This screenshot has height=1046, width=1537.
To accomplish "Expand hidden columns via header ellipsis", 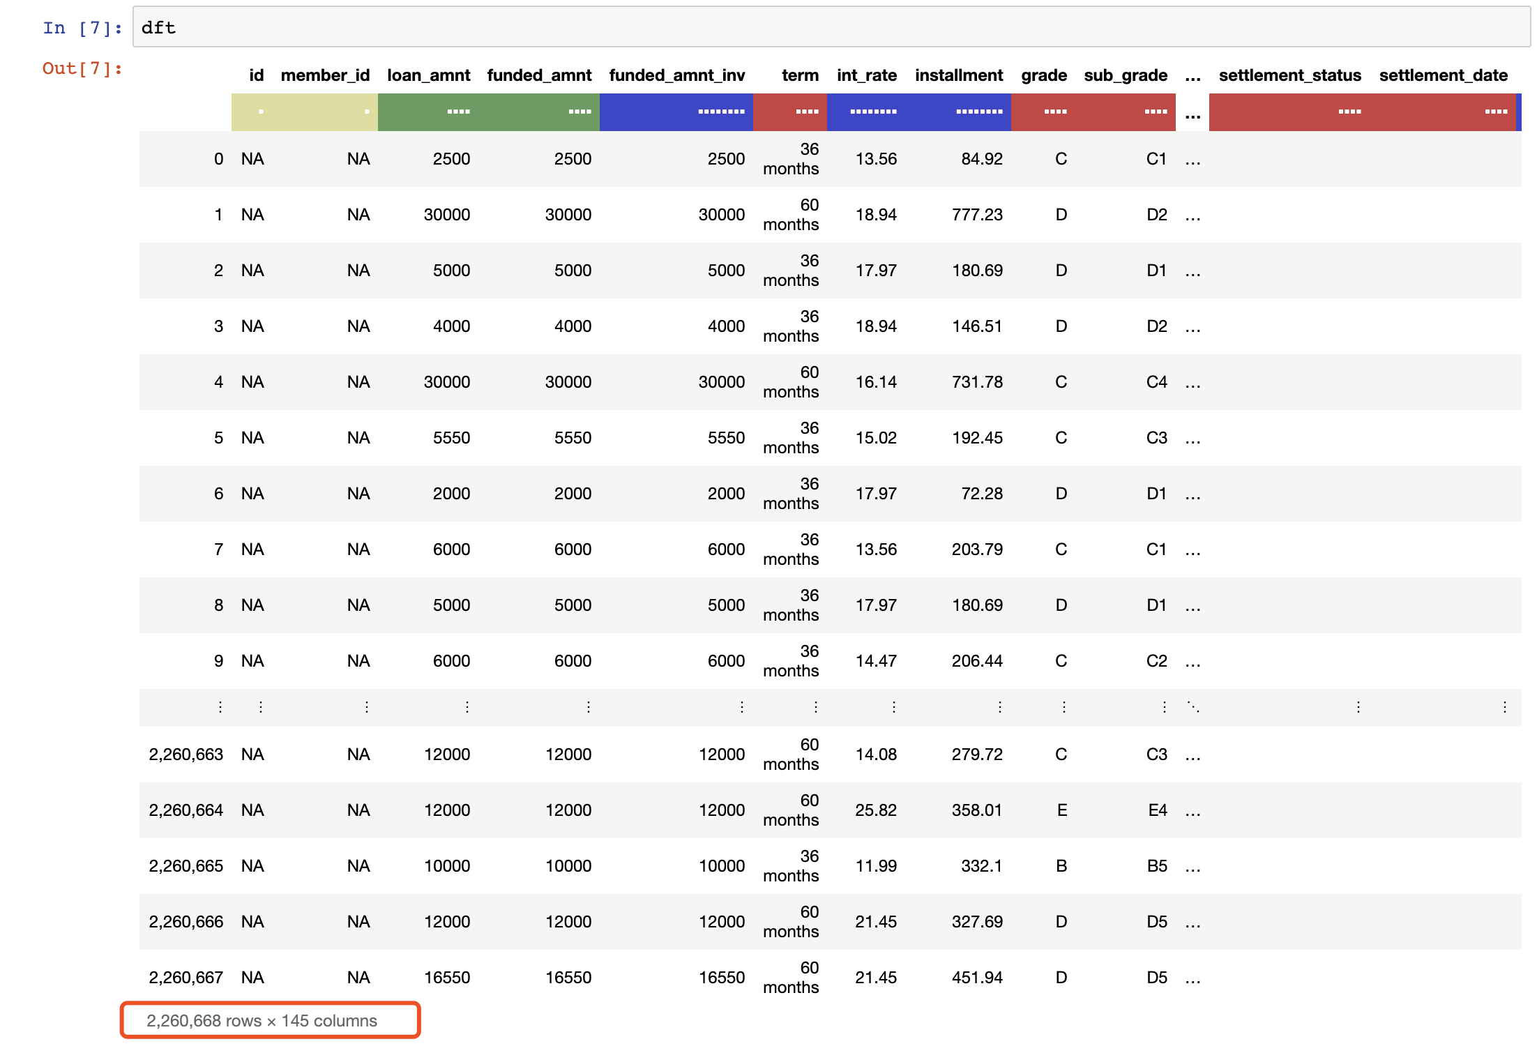I will (1192, 76).
